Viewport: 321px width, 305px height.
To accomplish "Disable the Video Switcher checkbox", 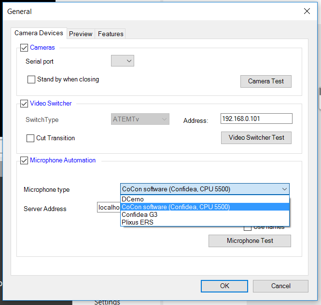I will (24, 103).
